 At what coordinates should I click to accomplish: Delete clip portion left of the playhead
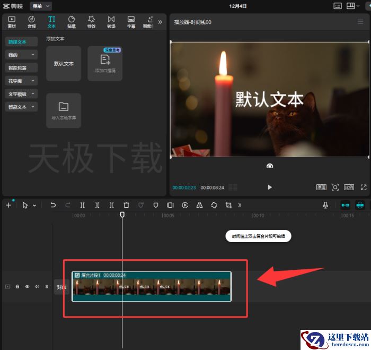97,205
